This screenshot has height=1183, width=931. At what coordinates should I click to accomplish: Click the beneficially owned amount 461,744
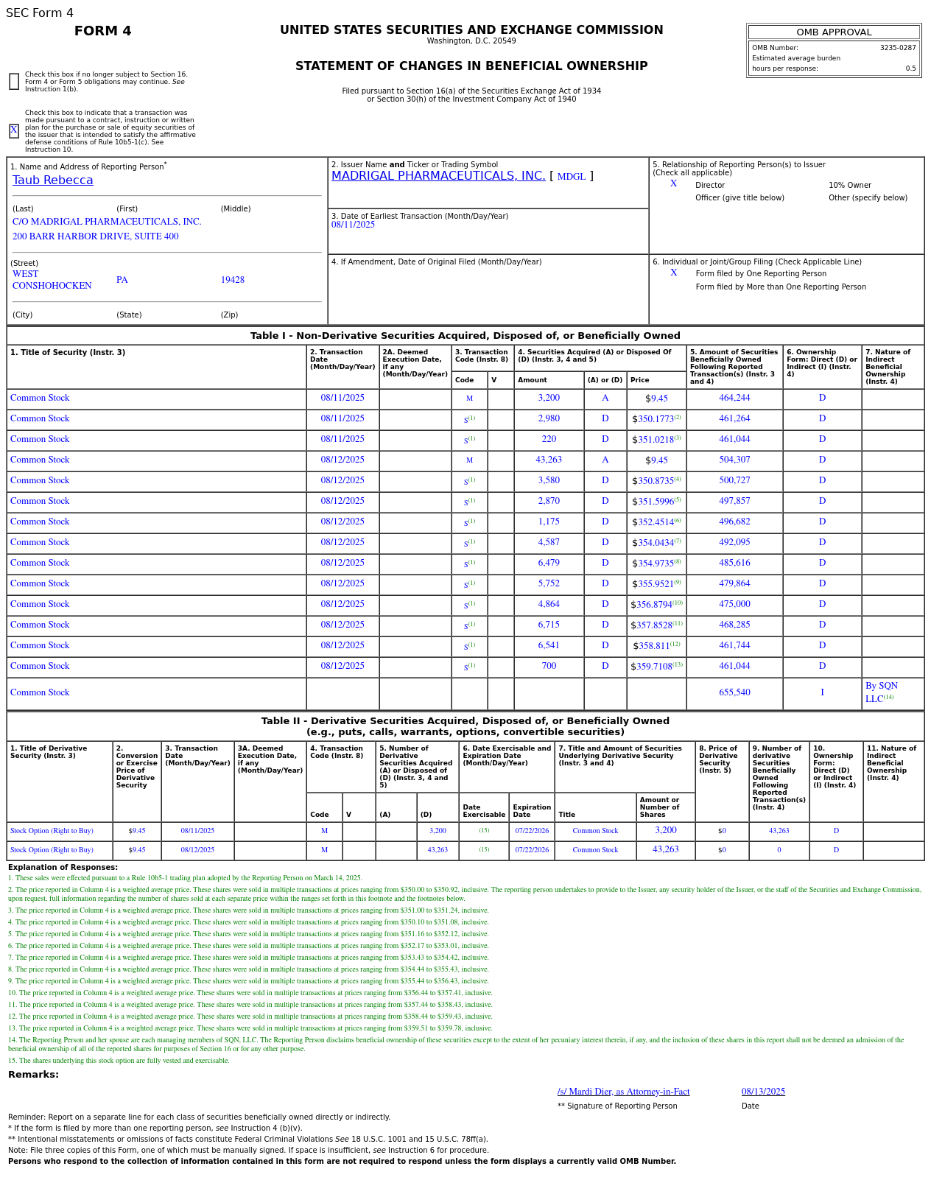point(734,645)
